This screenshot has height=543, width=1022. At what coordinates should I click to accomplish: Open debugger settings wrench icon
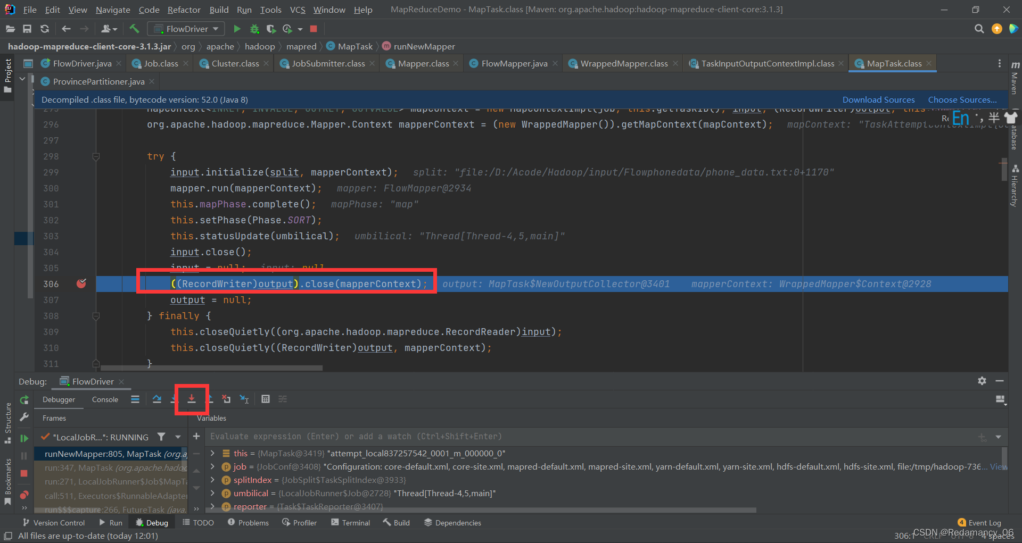coord(24,417)
